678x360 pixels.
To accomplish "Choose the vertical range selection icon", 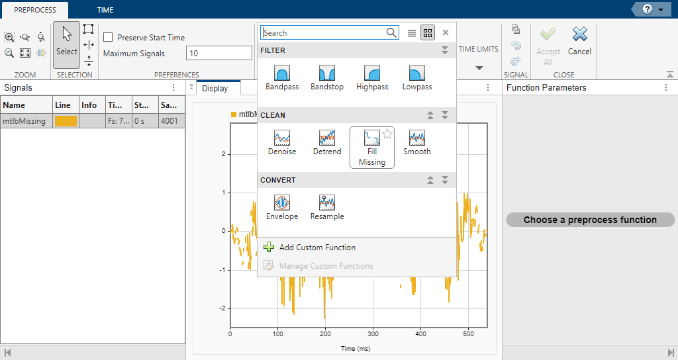I will coord(89,60).
